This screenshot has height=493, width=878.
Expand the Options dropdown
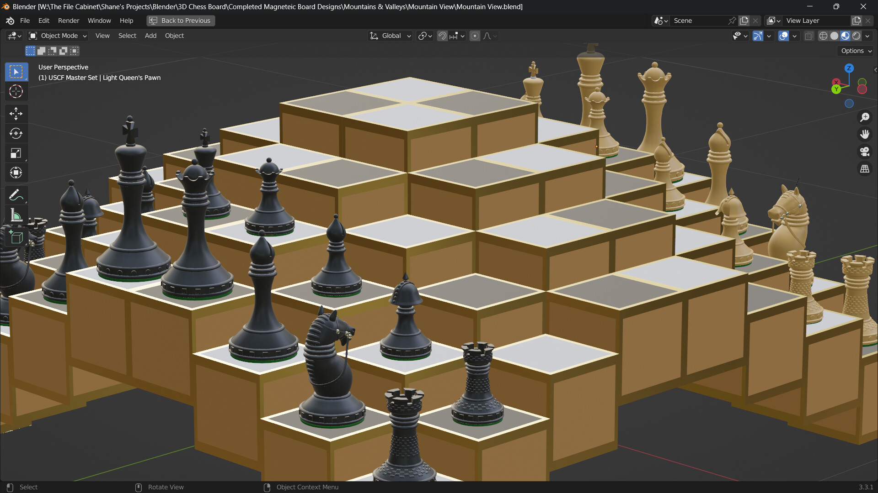[x=856, y=51]
